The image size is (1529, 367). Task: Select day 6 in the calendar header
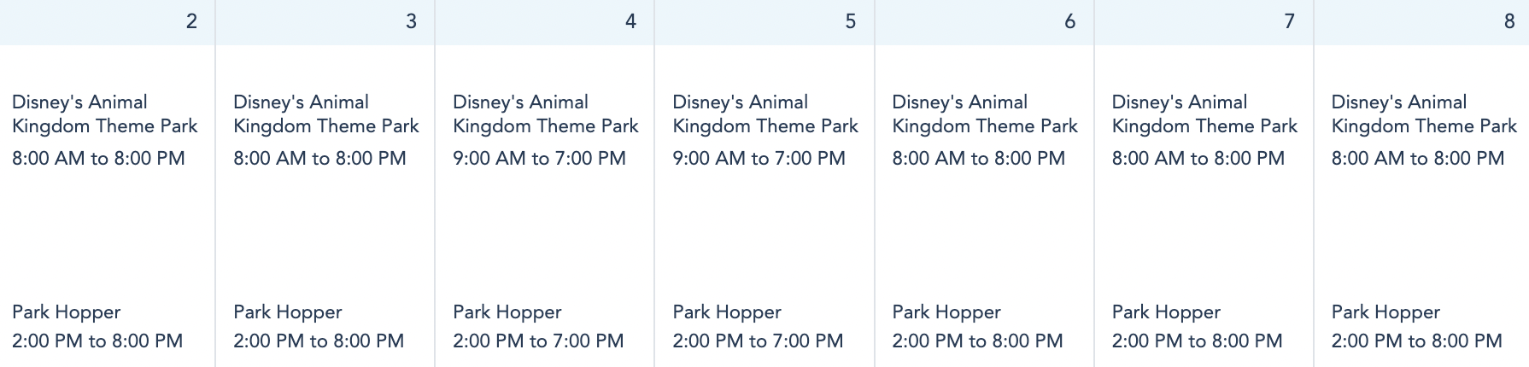(x=1069, y=21)
